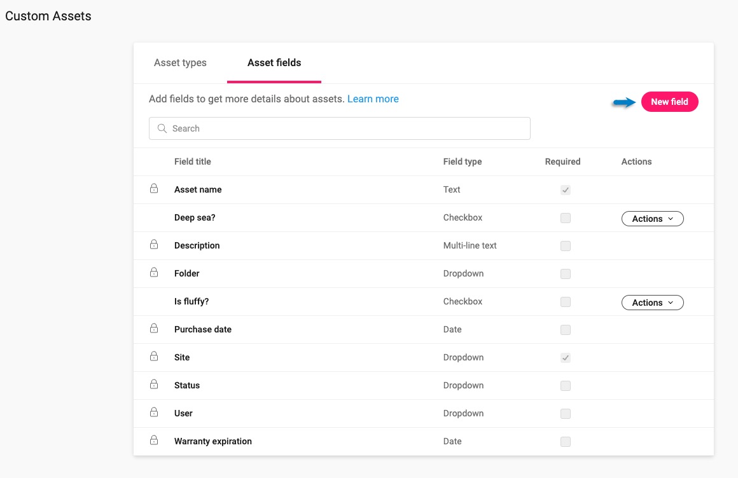Screen dimensions: 738x478
Task: Click the Field title column header
Action: coord(193,161)
